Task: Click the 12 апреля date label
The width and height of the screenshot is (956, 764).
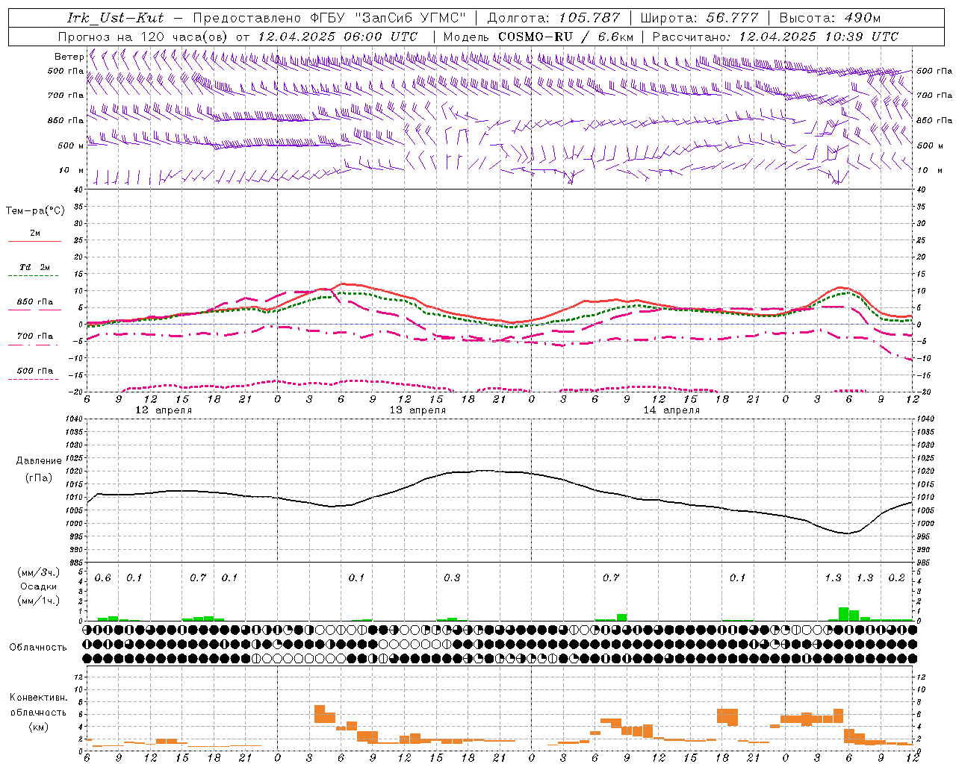Action: [x=164, y=410]
